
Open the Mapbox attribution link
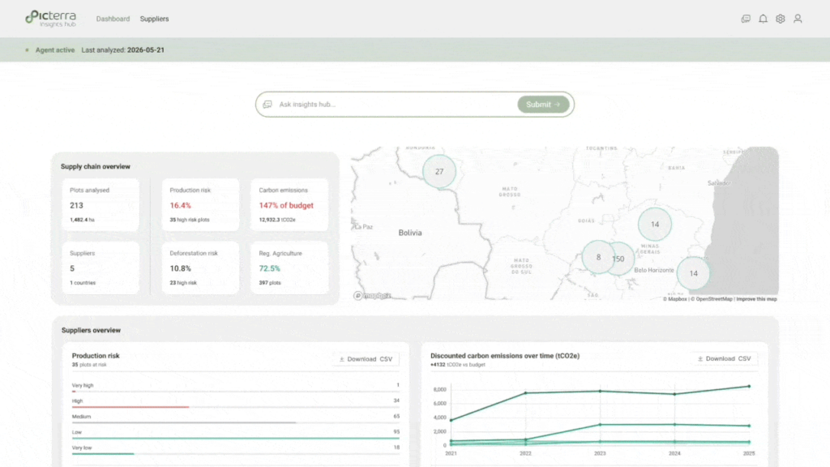point(675,299)
